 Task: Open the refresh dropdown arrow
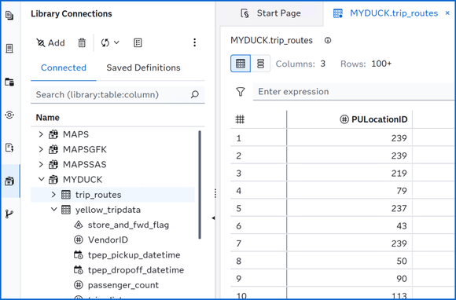(x=116, y=42)
